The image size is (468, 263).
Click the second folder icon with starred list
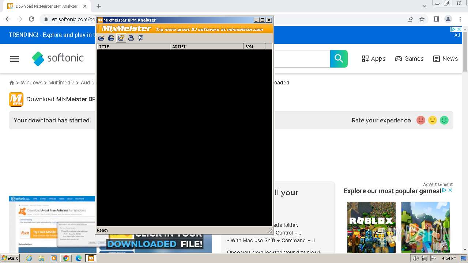click(111, 38)
